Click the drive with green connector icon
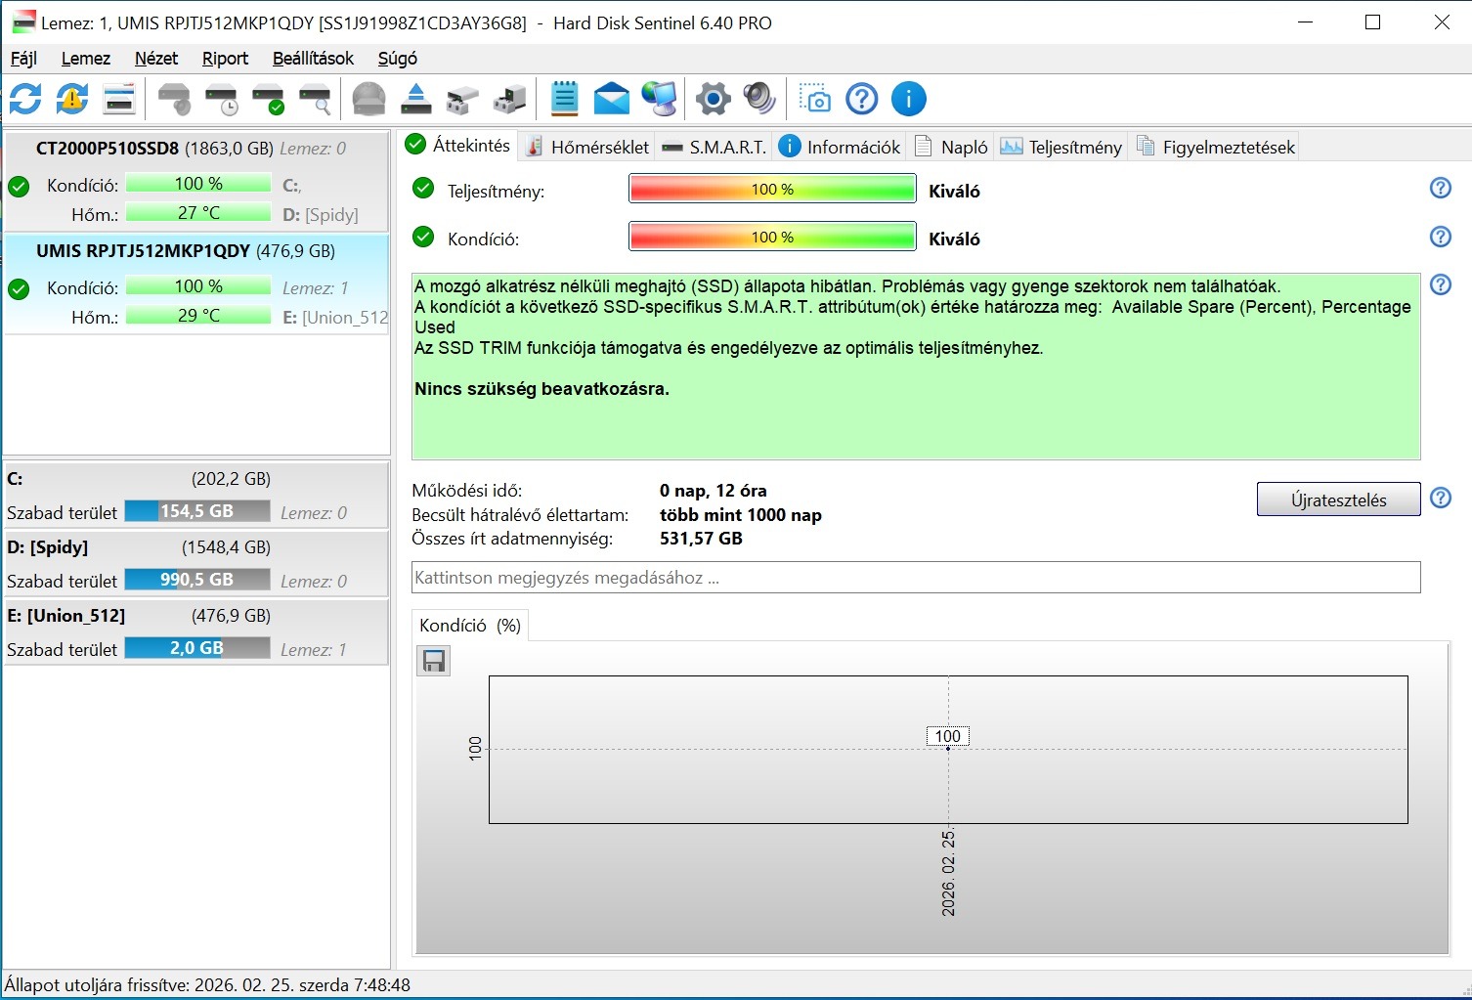 click(509, 99)
